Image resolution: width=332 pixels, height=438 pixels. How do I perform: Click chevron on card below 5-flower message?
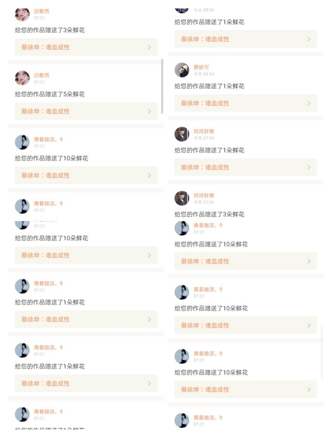tap(149, 111)
